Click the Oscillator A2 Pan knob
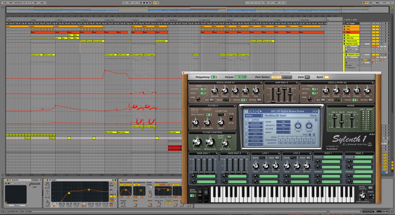Screen dimensions: 395x215 [367, 90]
